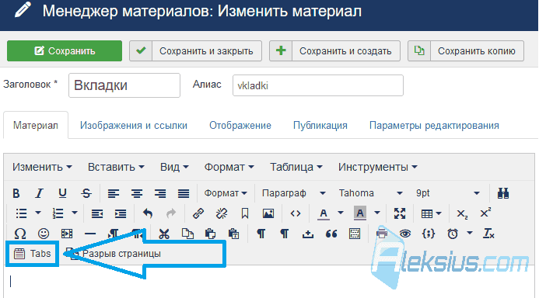The width and height of the screenshot is (539, 298).
Task: Apply superscript formatting
Action: click(x=485, y=213)
